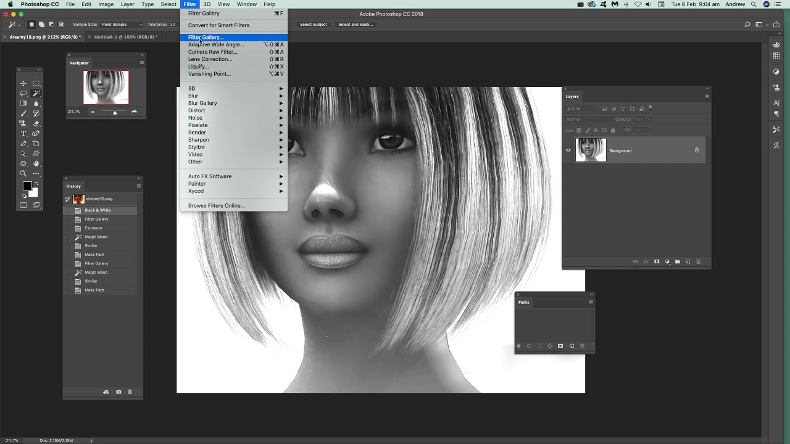Choose the Hand tool in toolbox
This screenshot has width=790, height=444.
click(x=36, y=163)
